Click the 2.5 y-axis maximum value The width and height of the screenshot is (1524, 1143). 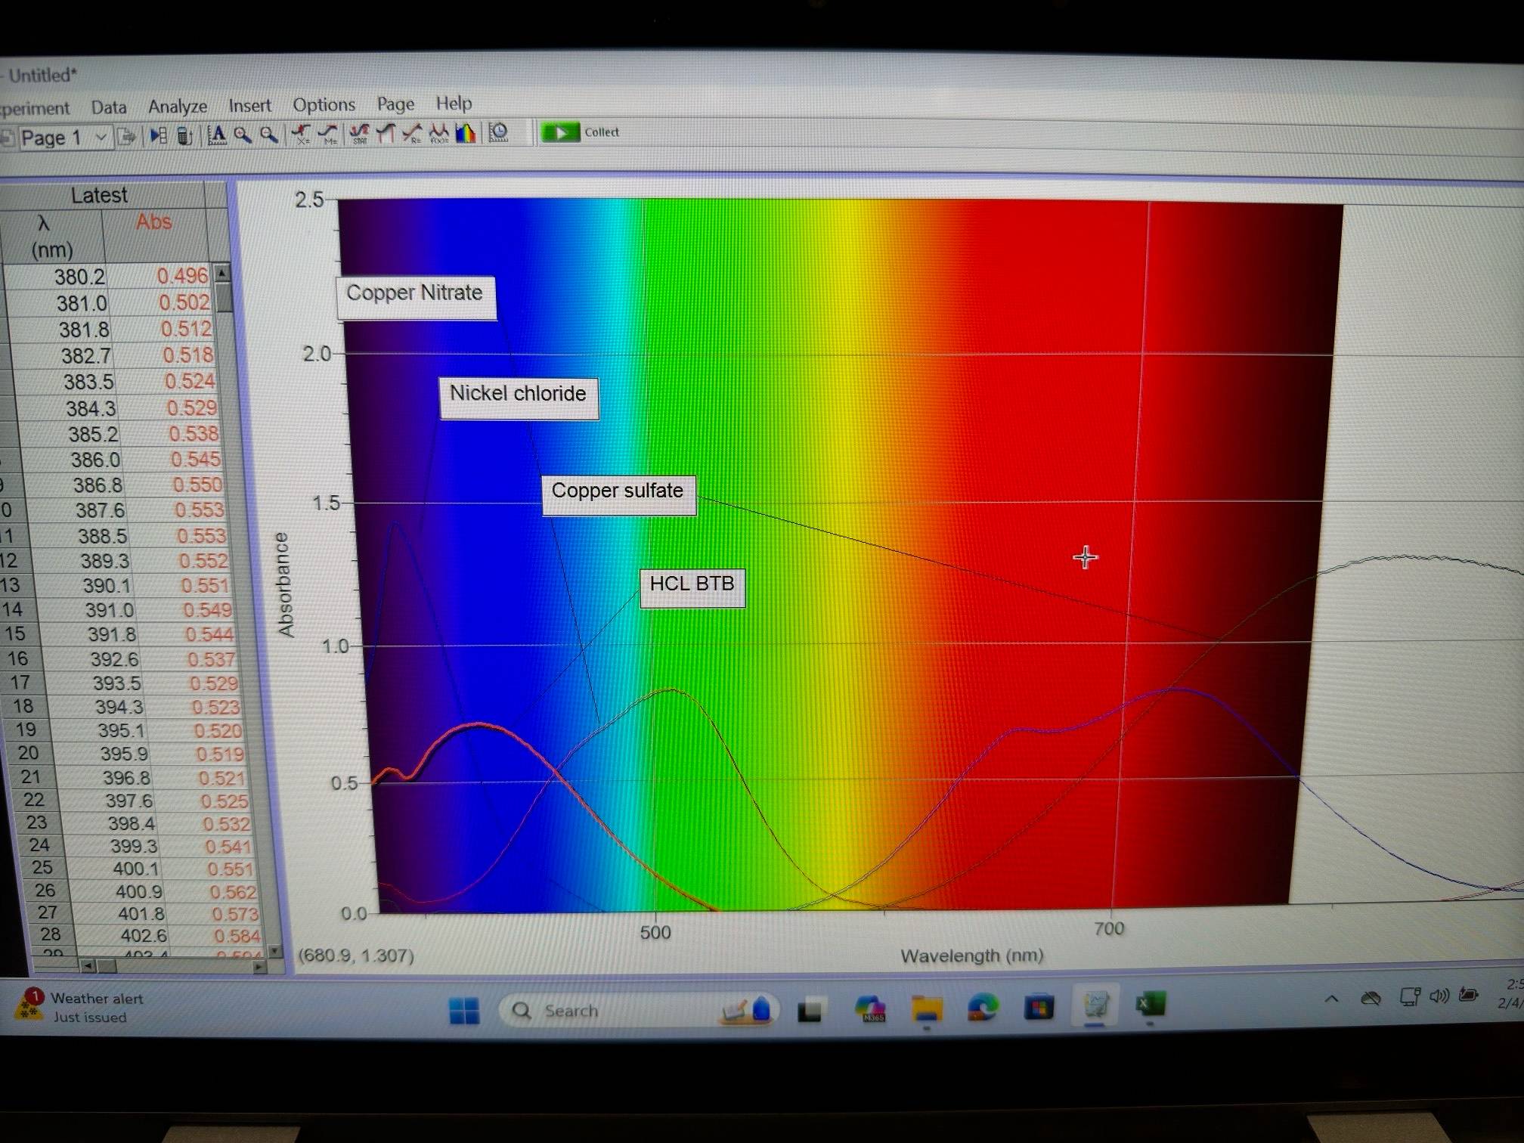(308, 200)
